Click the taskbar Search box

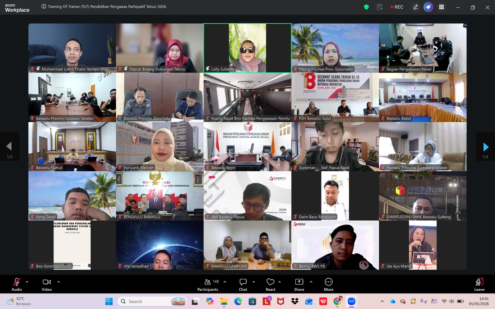point(152,301)
